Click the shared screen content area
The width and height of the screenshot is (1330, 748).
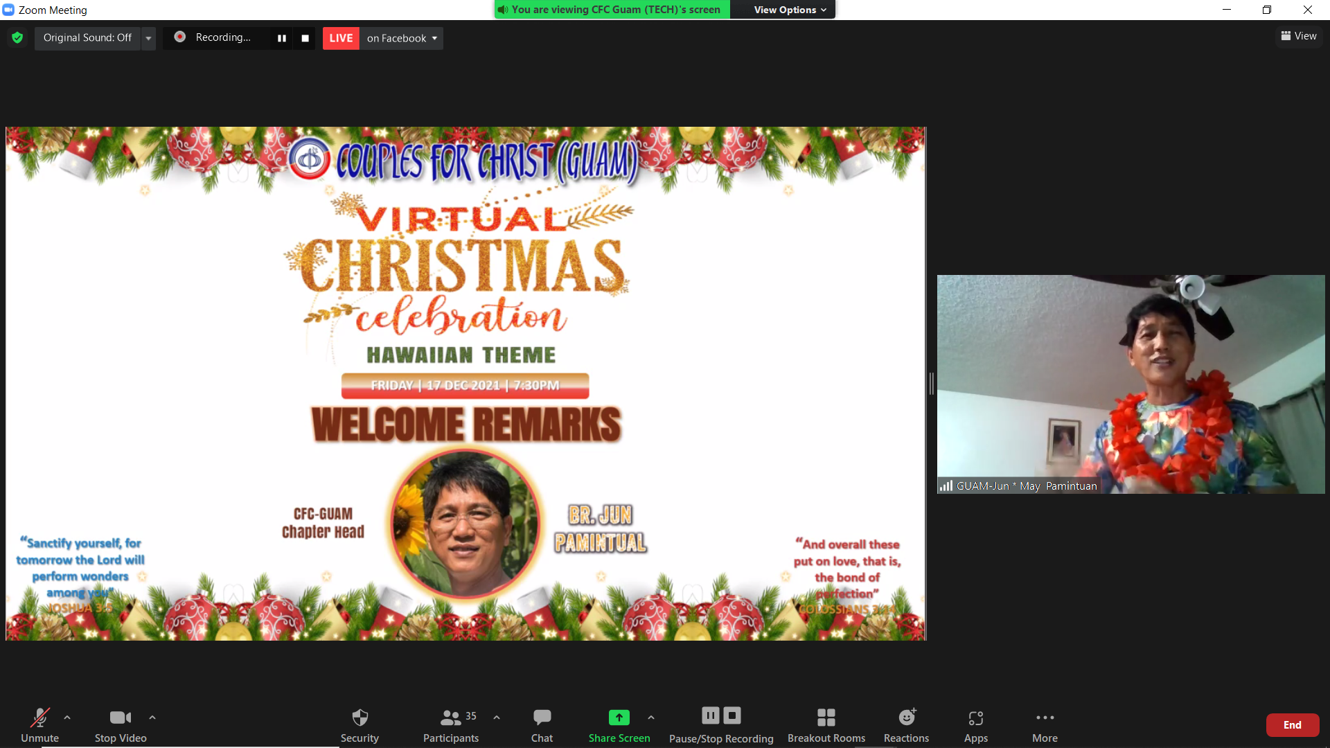tap(465, 383)
